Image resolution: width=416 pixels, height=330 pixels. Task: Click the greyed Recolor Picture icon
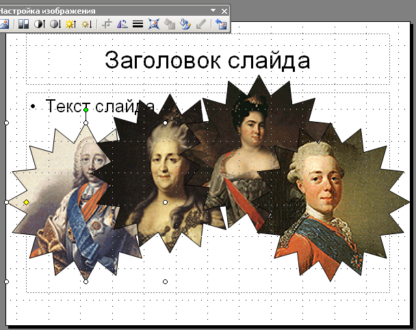170,24
